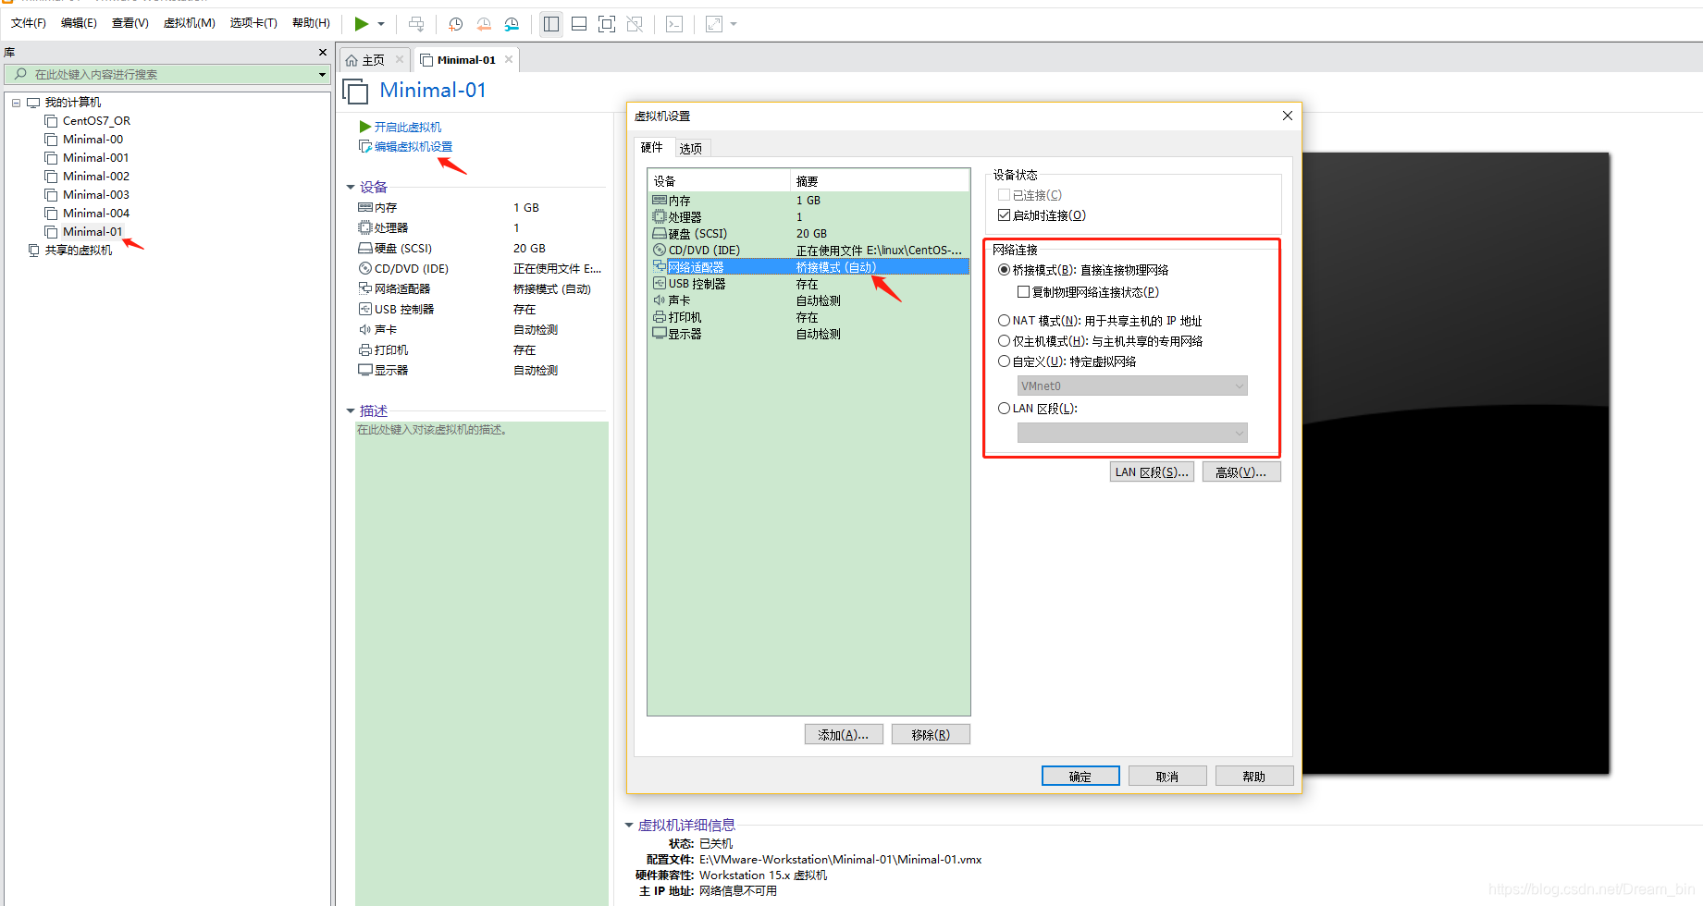Select 自定义(U) radio button
Image resolution: width=1703 pixels, height=906 pixels.
click(1004, 361)
